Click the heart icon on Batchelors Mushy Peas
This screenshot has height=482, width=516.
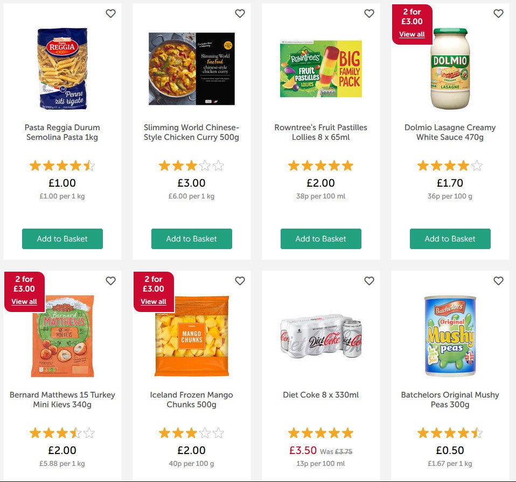(x=498, y=281)
